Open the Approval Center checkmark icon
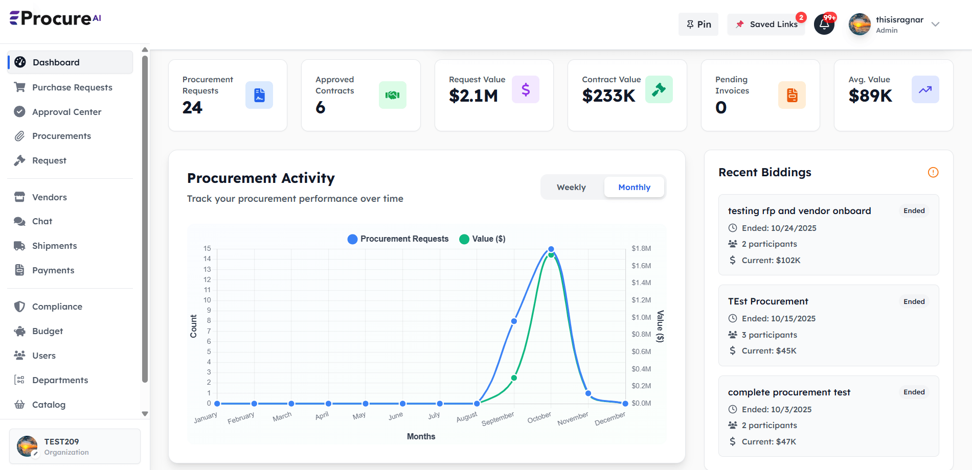Screen dimensions: 972x470 (x=19, y=111)
